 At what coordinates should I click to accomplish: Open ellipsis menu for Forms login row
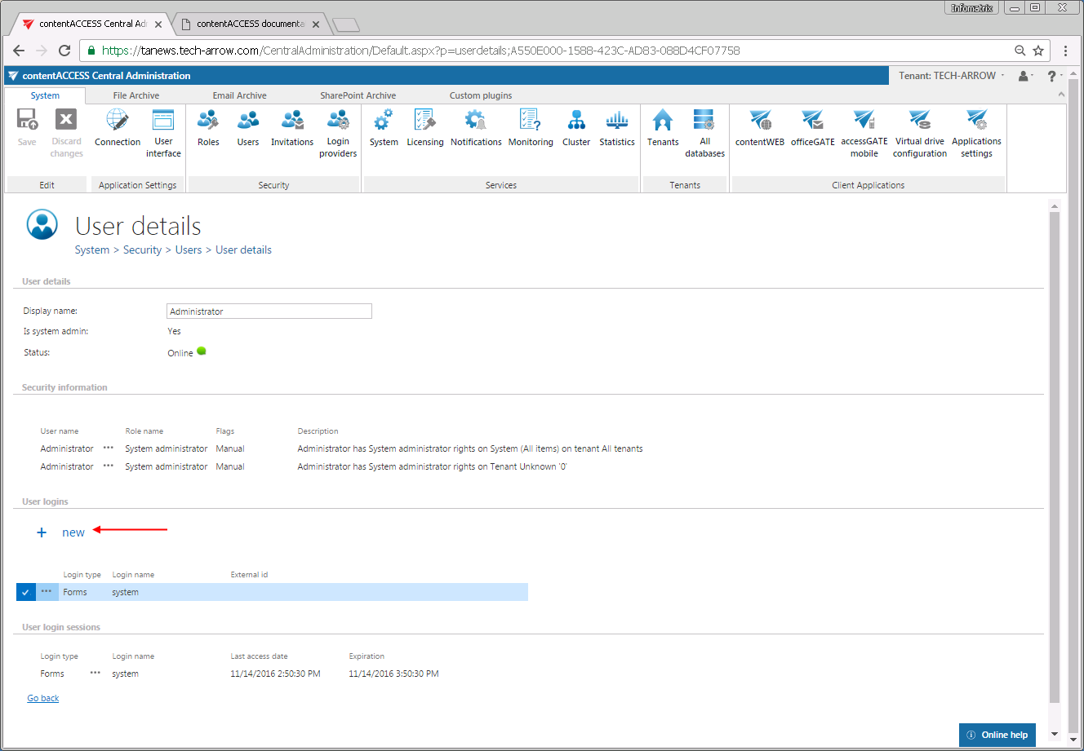tap(47, 592)
